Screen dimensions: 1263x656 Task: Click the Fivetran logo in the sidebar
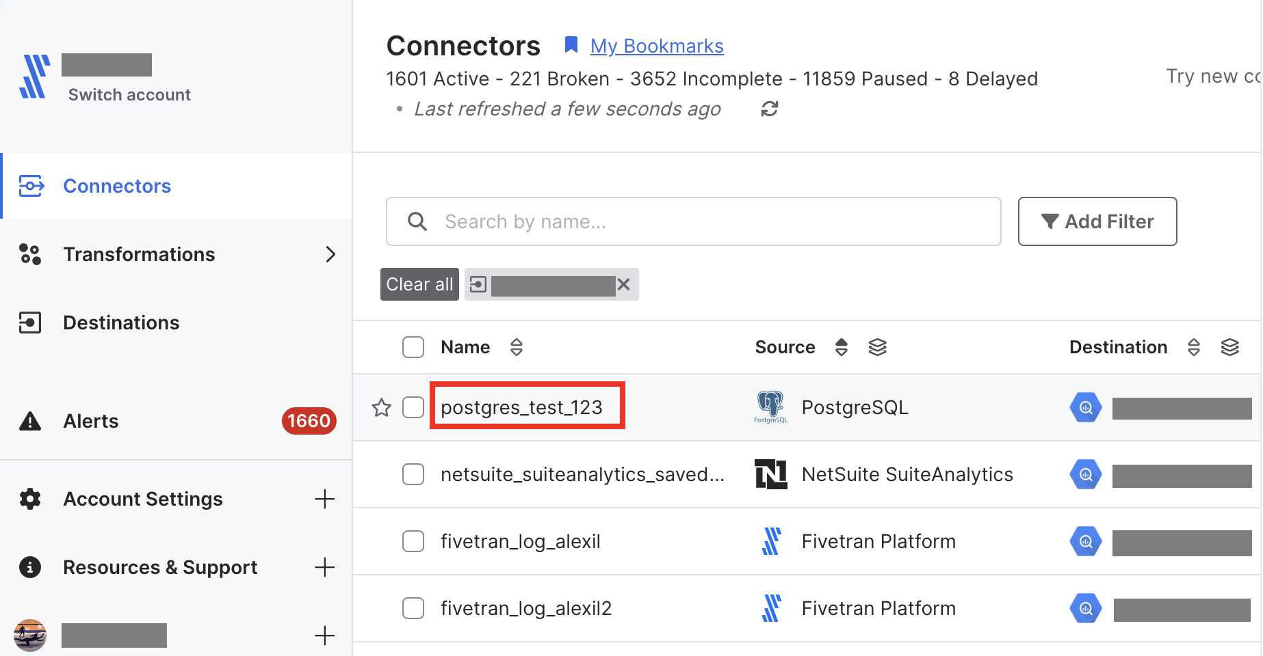[34, 77]
